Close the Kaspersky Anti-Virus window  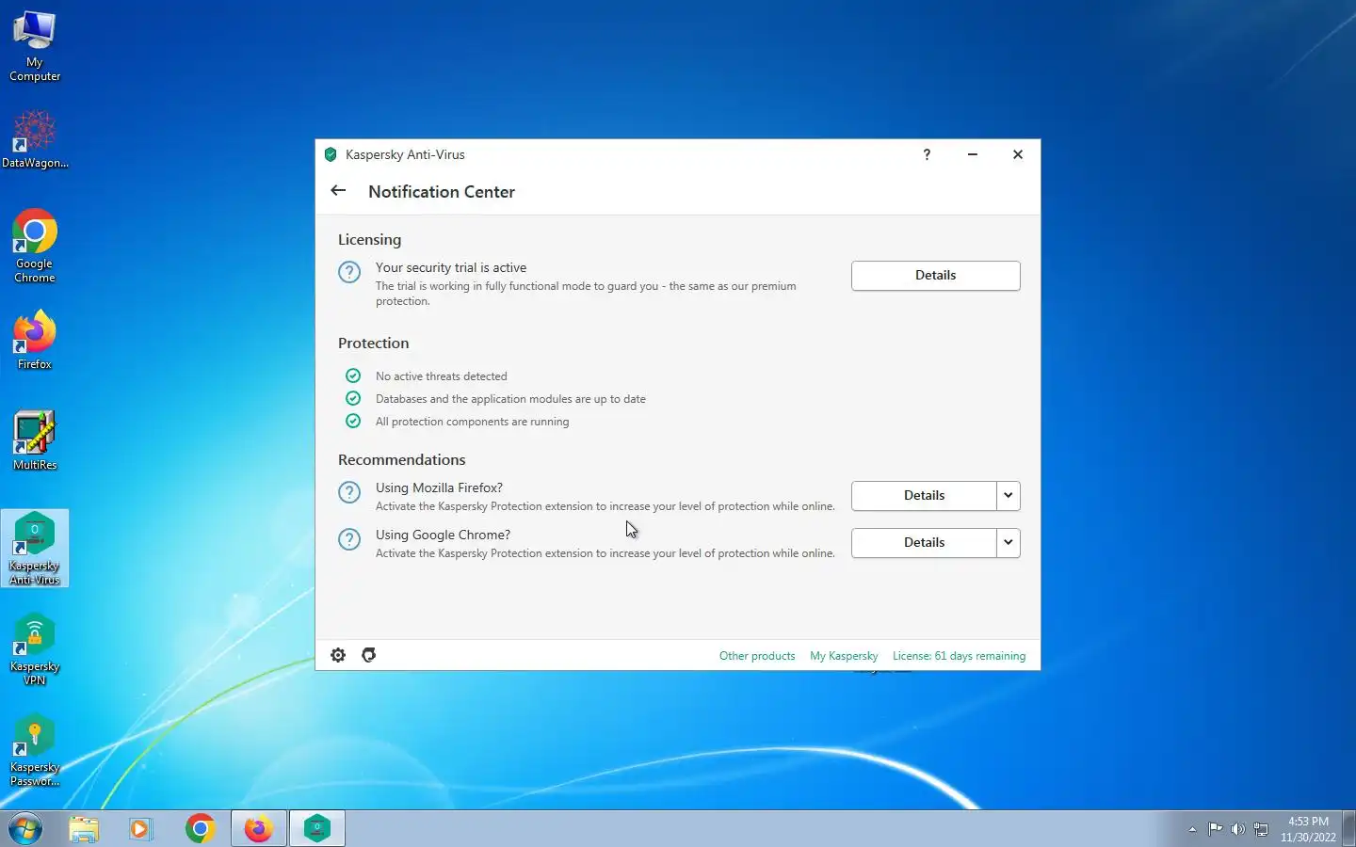coord(1018,154)
